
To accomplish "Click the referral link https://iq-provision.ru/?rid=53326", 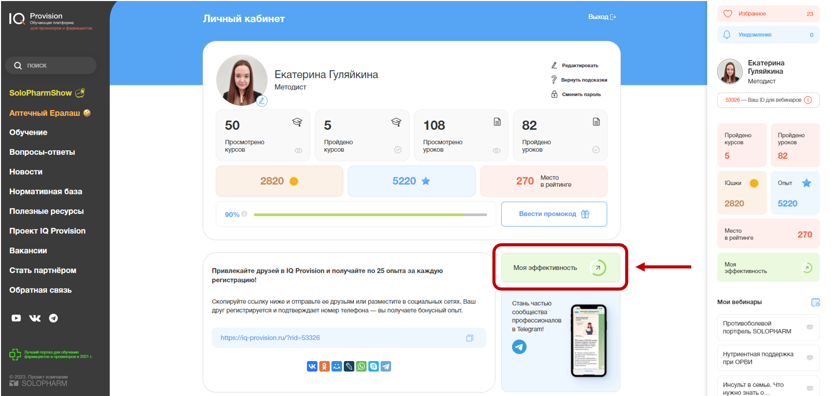I will (270, 338).
